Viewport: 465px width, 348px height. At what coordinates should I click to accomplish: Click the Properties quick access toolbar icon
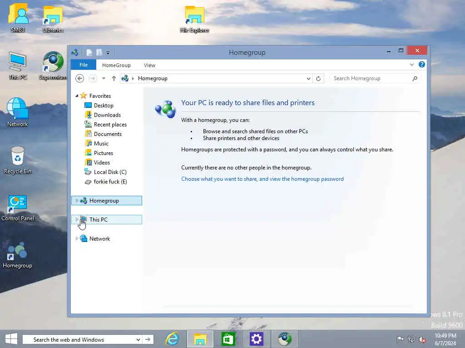coord(89,53)
